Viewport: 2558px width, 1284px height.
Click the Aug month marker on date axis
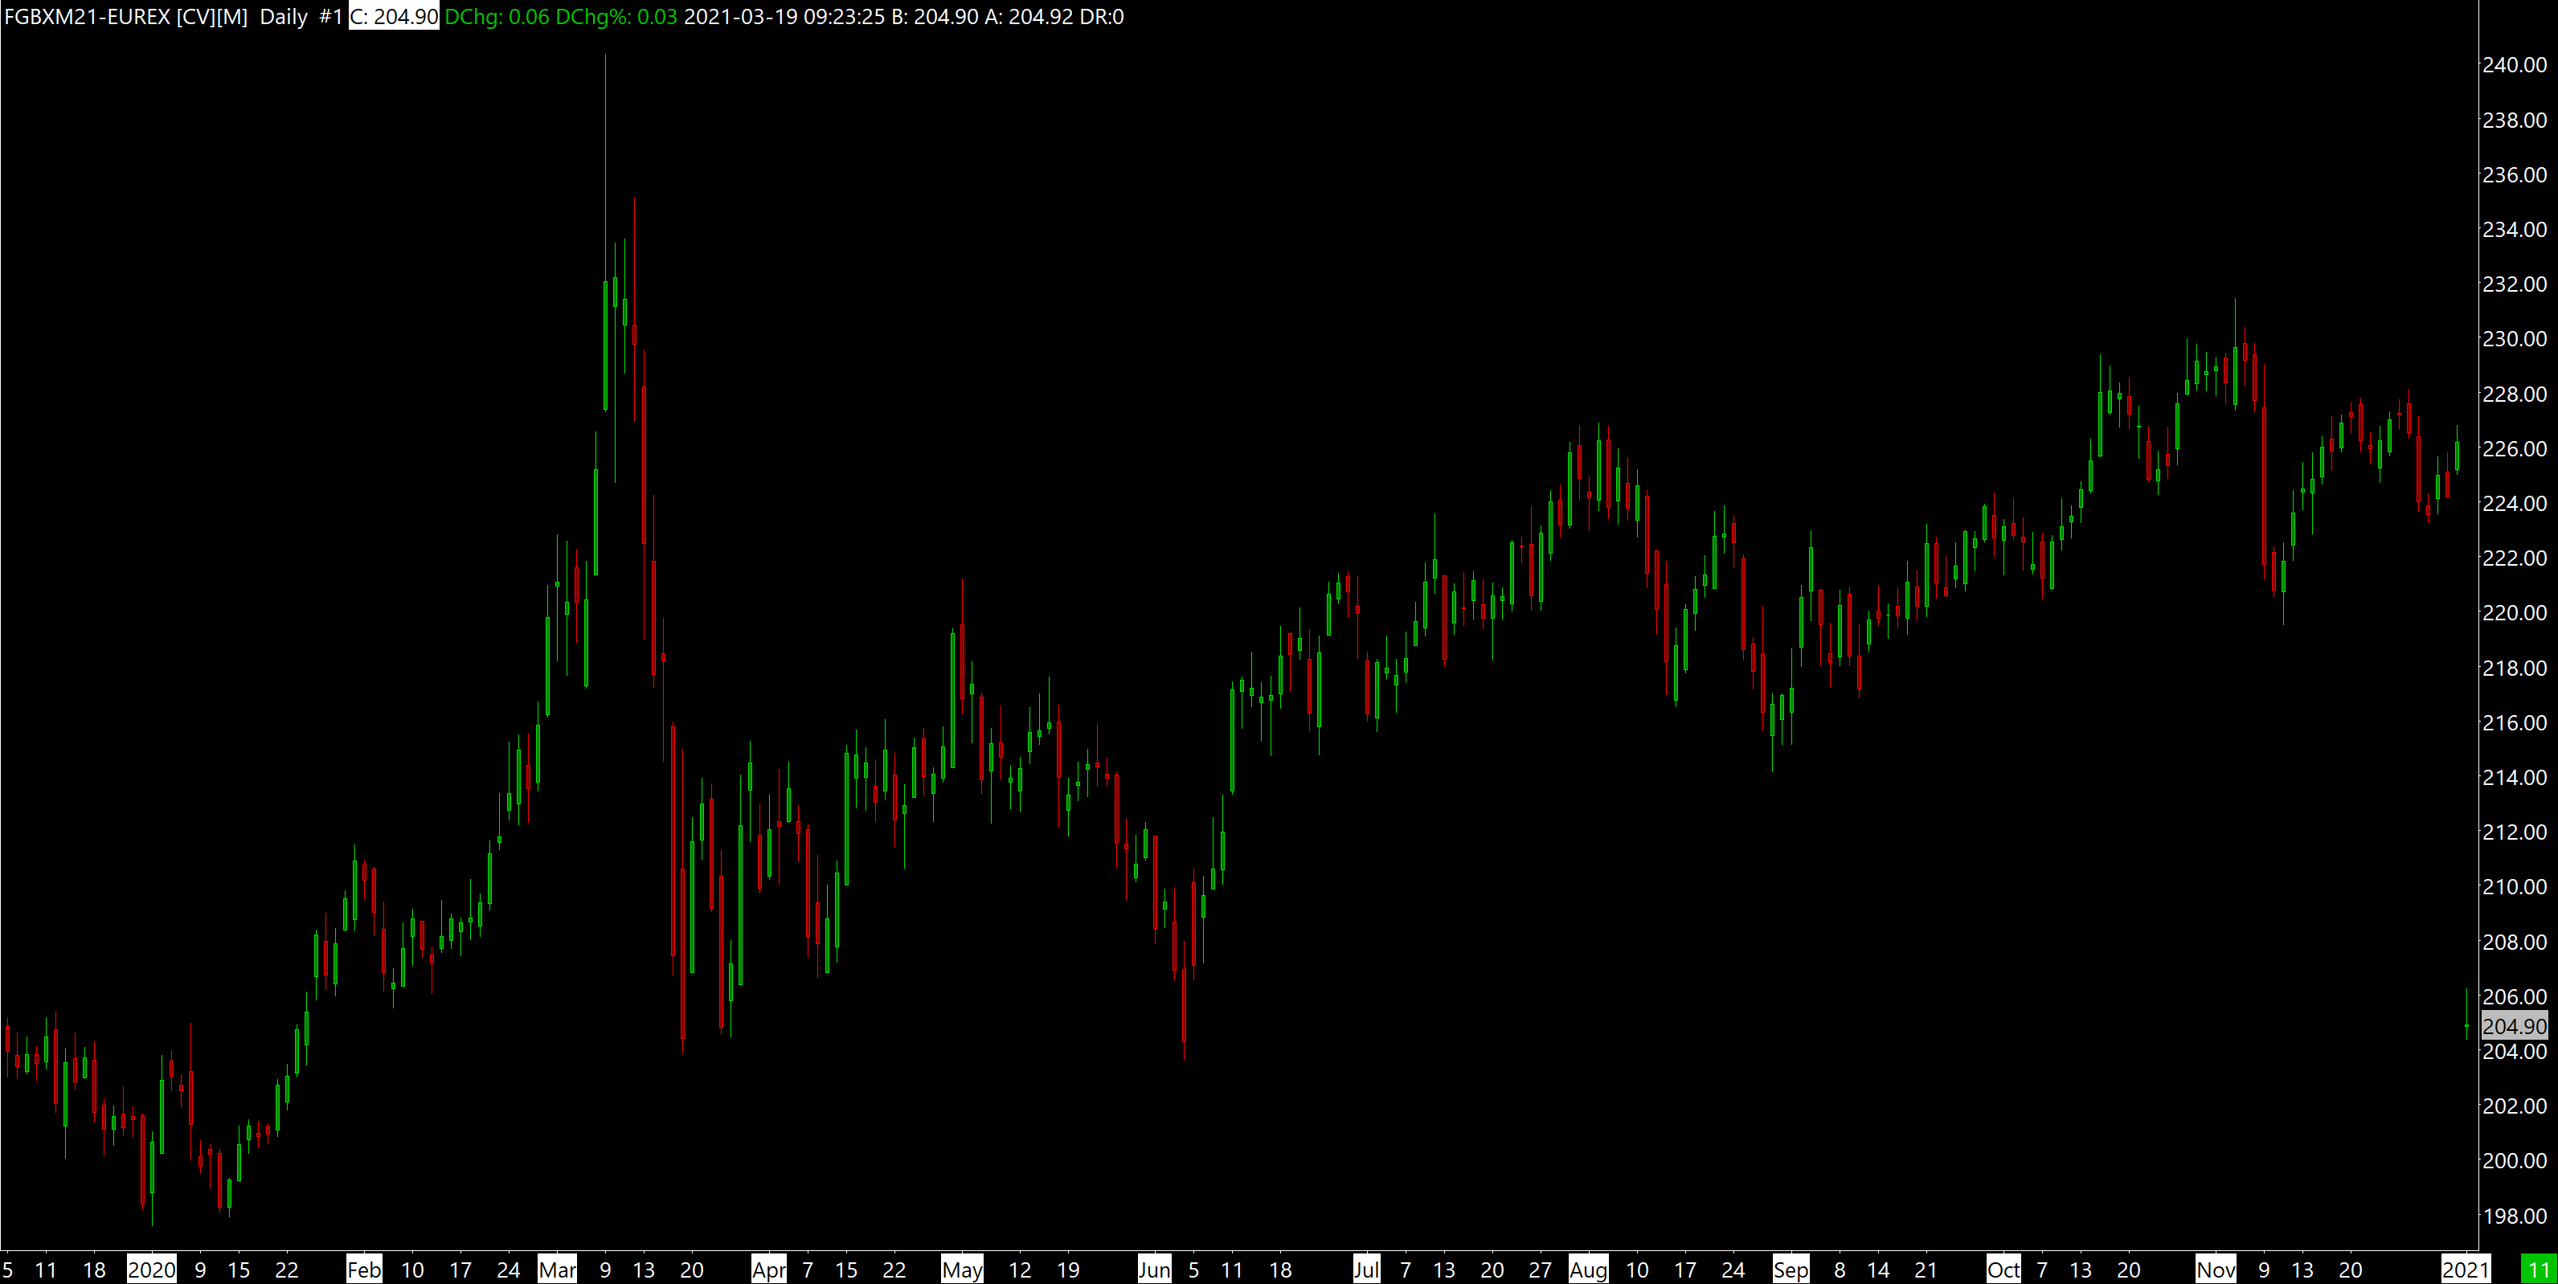(1588, 1269)
